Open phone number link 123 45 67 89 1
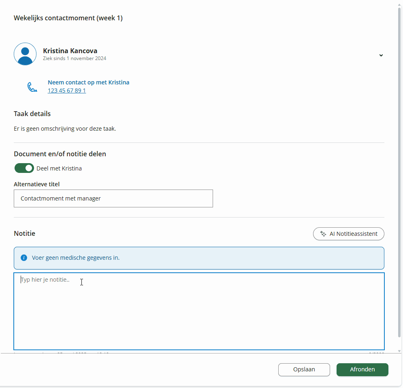The image size is (403, 388). (x=67, y=91)
